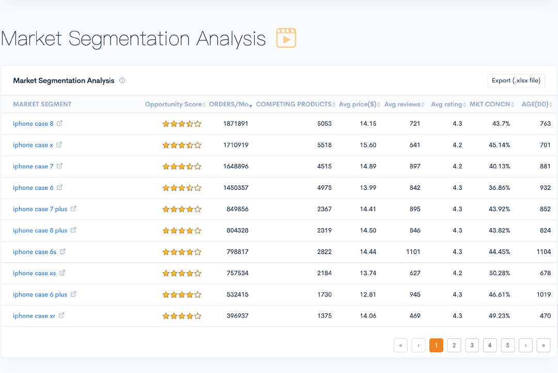Export table as .xlsx file
The height and width of the screenshot is (373, 558).
click(516, 81)
